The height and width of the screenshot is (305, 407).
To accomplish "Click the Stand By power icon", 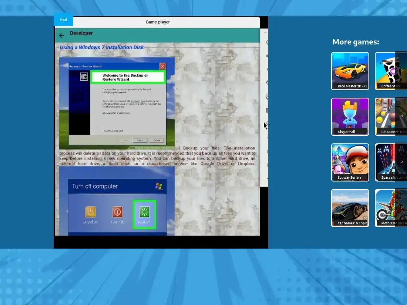I will click(90, 212).
